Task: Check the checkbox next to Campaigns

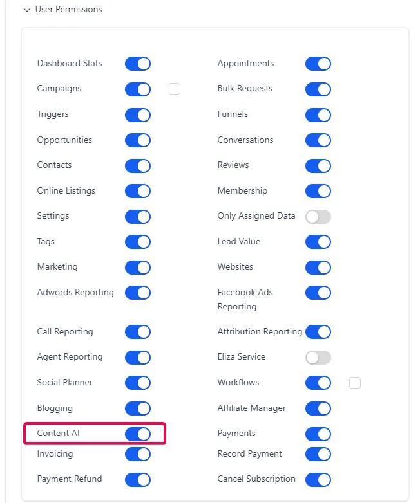Action: (x=175, y=89)
